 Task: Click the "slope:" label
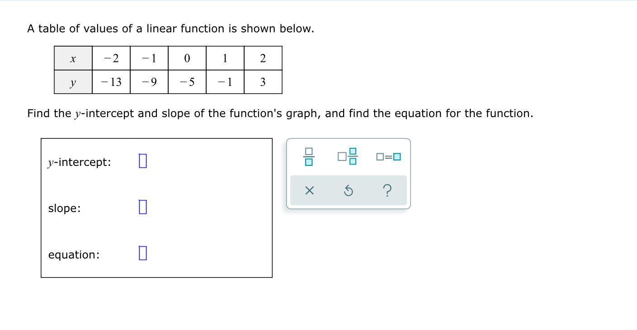coord(65,208)
